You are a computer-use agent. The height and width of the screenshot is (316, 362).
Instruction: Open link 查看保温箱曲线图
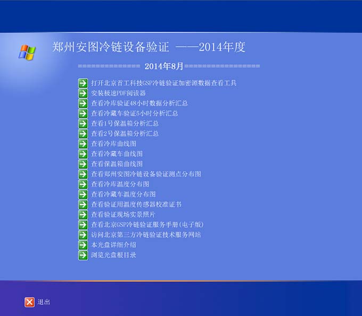(x=117, y=164)
